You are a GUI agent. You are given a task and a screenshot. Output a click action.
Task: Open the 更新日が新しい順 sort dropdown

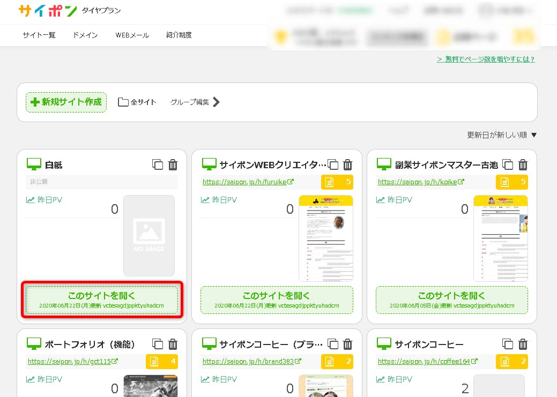coord(502,135)
